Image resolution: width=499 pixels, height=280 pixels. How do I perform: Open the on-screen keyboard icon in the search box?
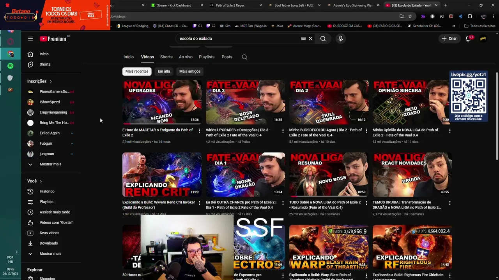coord(303,38)
